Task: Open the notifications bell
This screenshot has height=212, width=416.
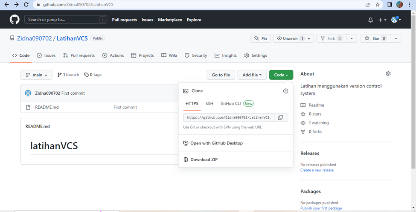Action: coord(371,20)
